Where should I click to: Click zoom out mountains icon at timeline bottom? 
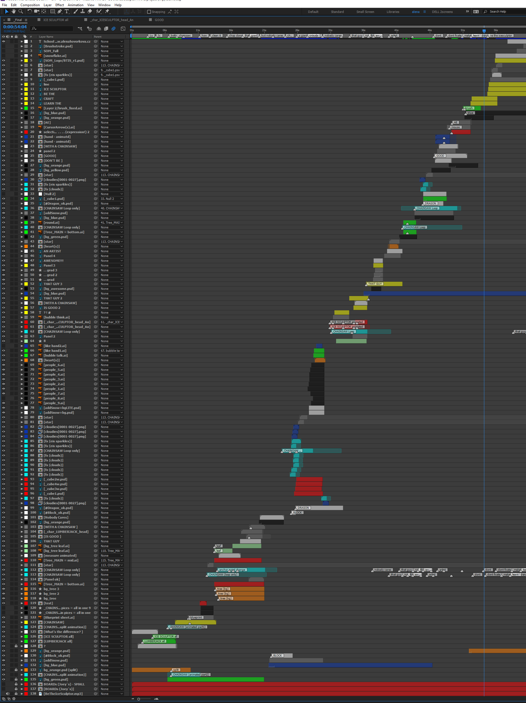(x=133, y=699)
